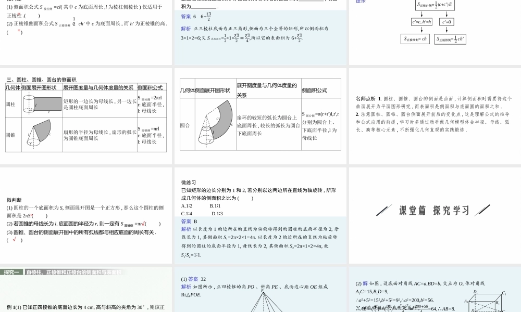Viewport: 521px width, 312px height.
Task: Toggle the √ mark next to judgment item (3)
Action: coord(14,239)
